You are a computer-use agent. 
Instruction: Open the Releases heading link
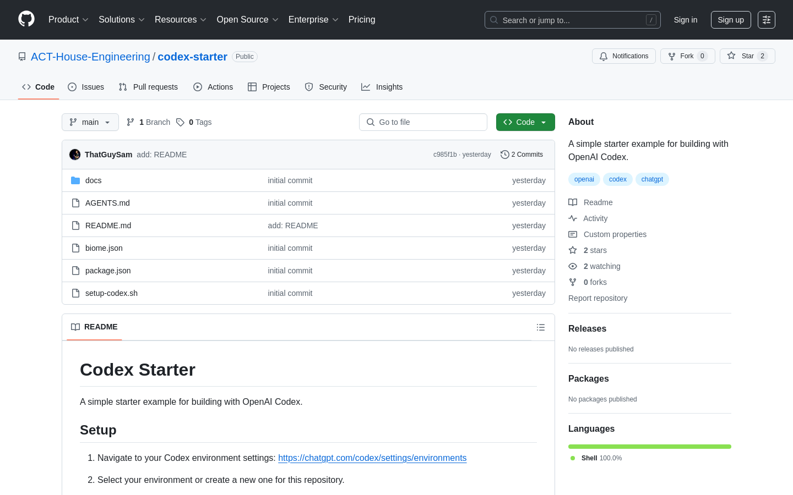(x=587, y=328)
